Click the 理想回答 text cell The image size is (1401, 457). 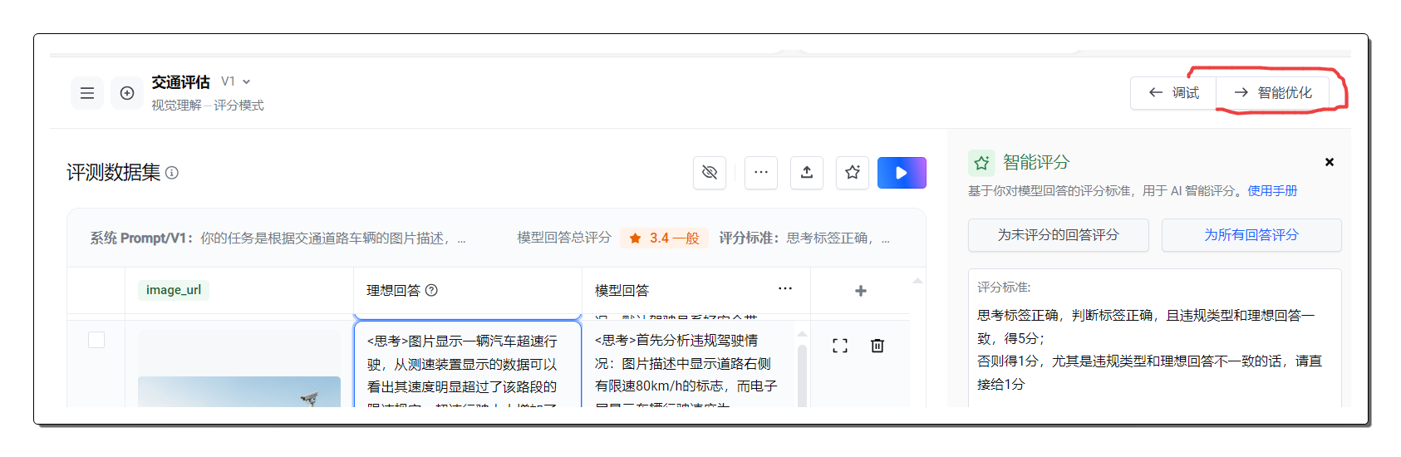[468, 364]
